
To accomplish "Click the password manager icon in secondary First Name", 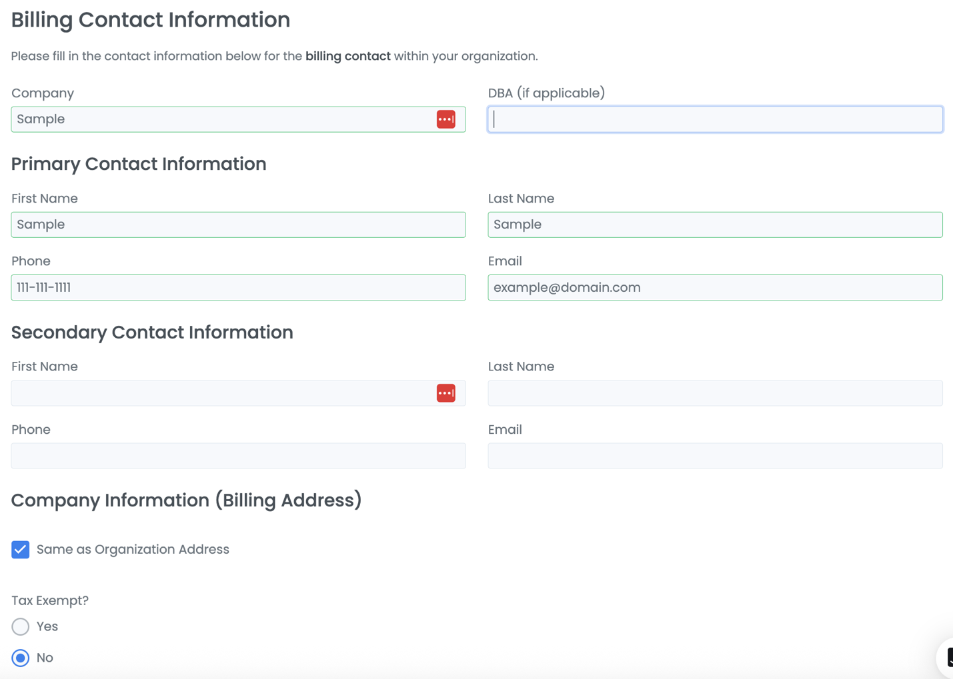I will point(445,393).
